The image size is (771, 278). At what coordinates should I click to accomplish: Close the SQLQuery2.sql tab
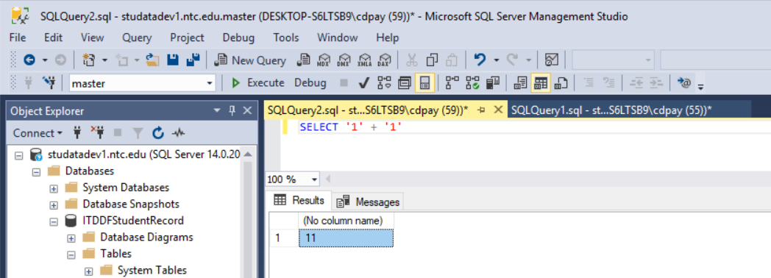(498, 110)
